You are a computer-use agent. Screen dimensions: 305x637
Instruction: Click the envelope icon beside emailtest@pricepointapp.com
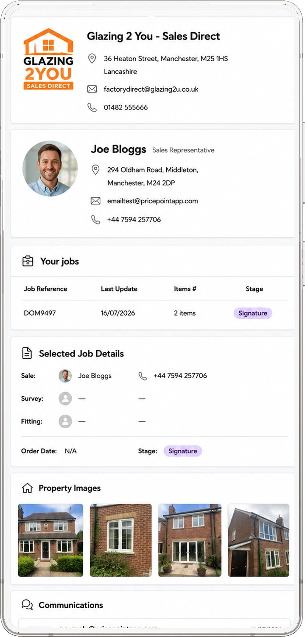pyautogui.click(x=95, y=201)
